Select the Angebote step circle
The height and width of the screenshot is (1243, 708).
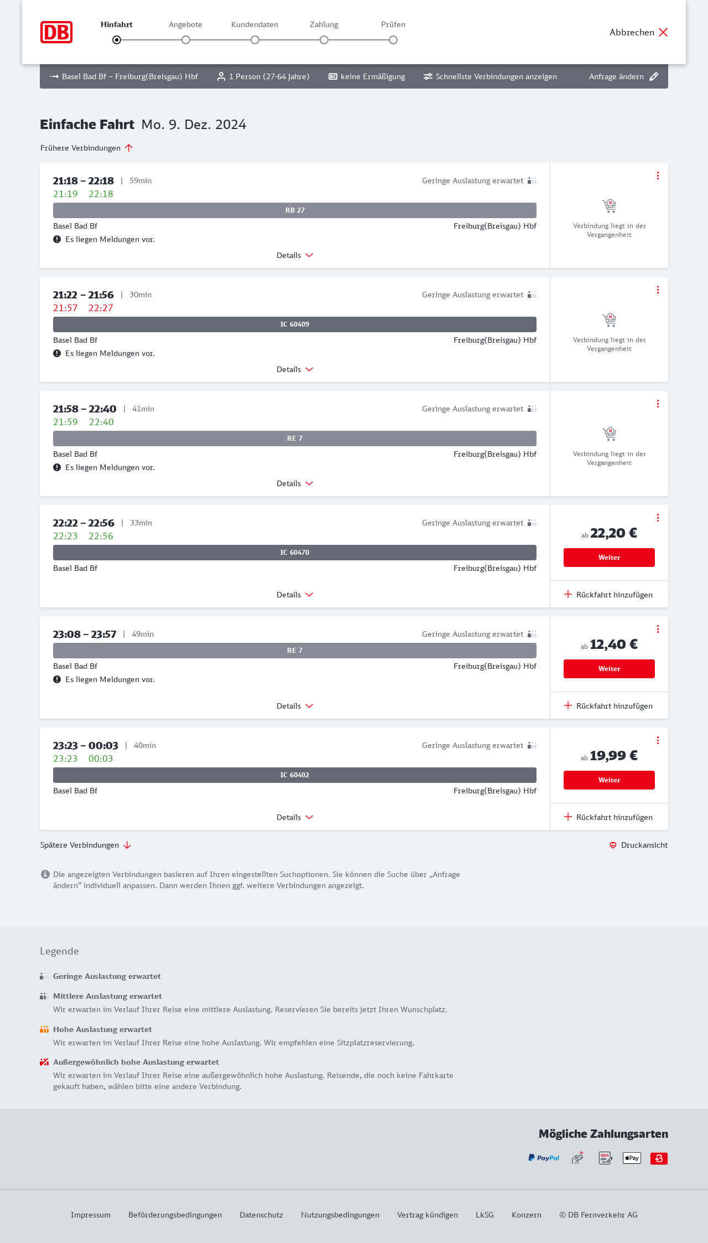click(186, 40)
